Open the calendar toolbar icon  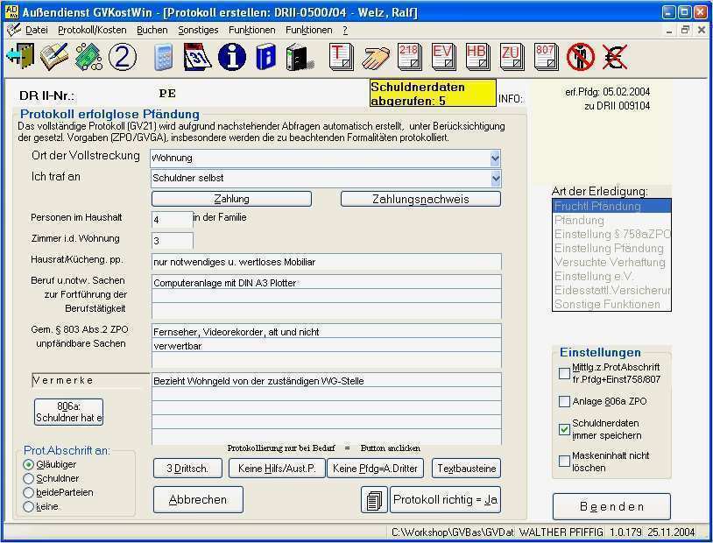(198, 58)
